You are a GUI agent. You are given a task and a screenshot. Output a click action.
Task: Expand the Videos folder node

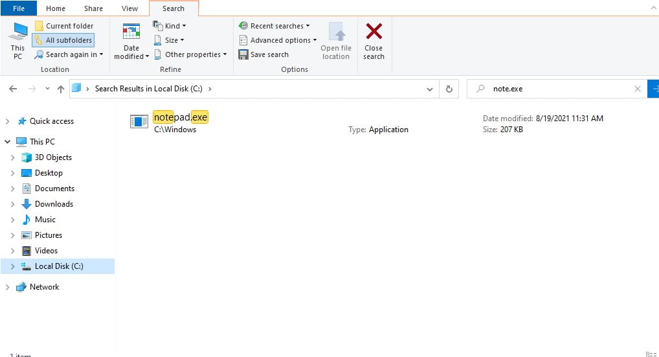coord(12,251)
